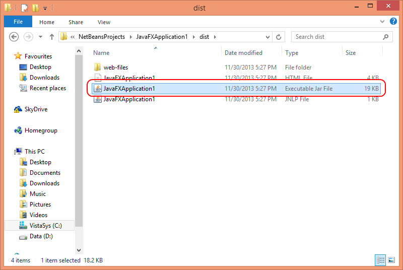Open the Music folder in sidebar
The width and height of the screenshot is (403, 270).
[x=37, y=194]
